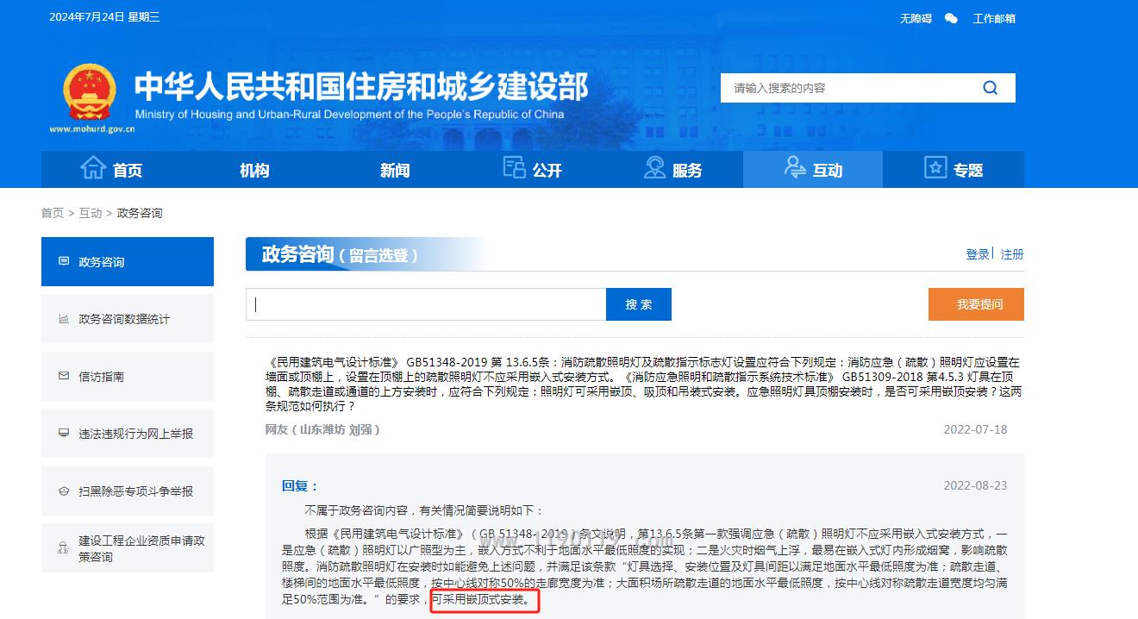Image resolution: width=1138 pixels, height=619 pixels.
Task: Open the 专题 navigation item
Action: tap(954, 170)
